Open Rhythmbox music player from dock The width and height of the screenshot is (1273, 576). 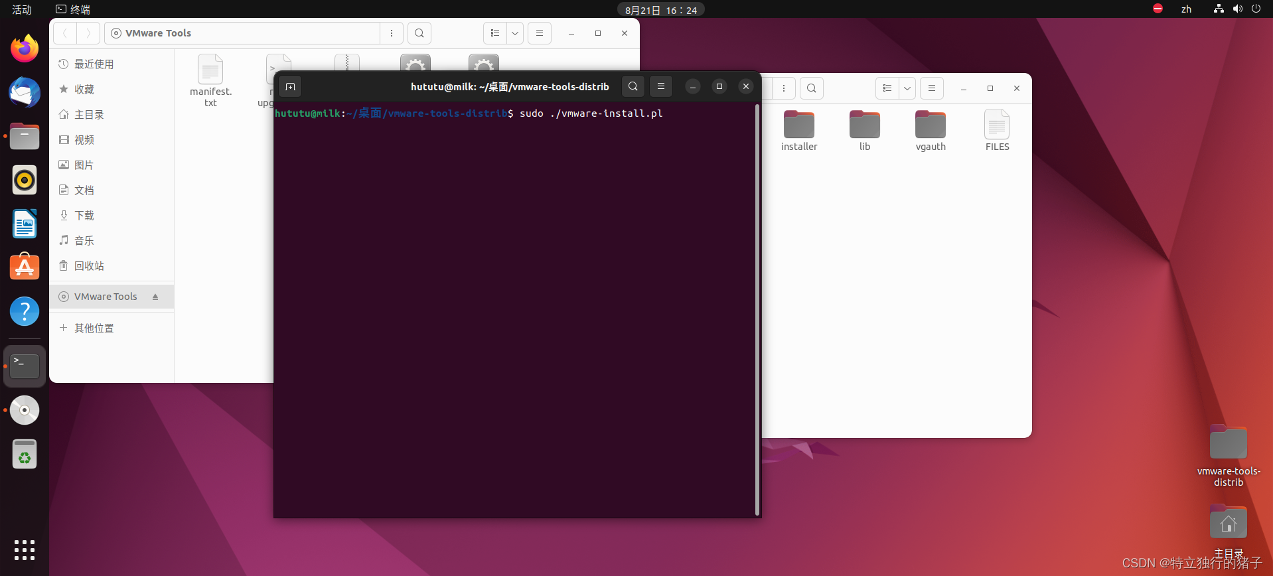tap(25, 180)
